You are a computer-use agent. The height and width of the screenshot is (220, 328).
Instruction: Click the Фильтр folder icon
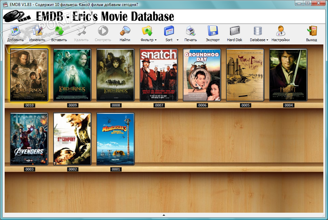click(147, 31)
